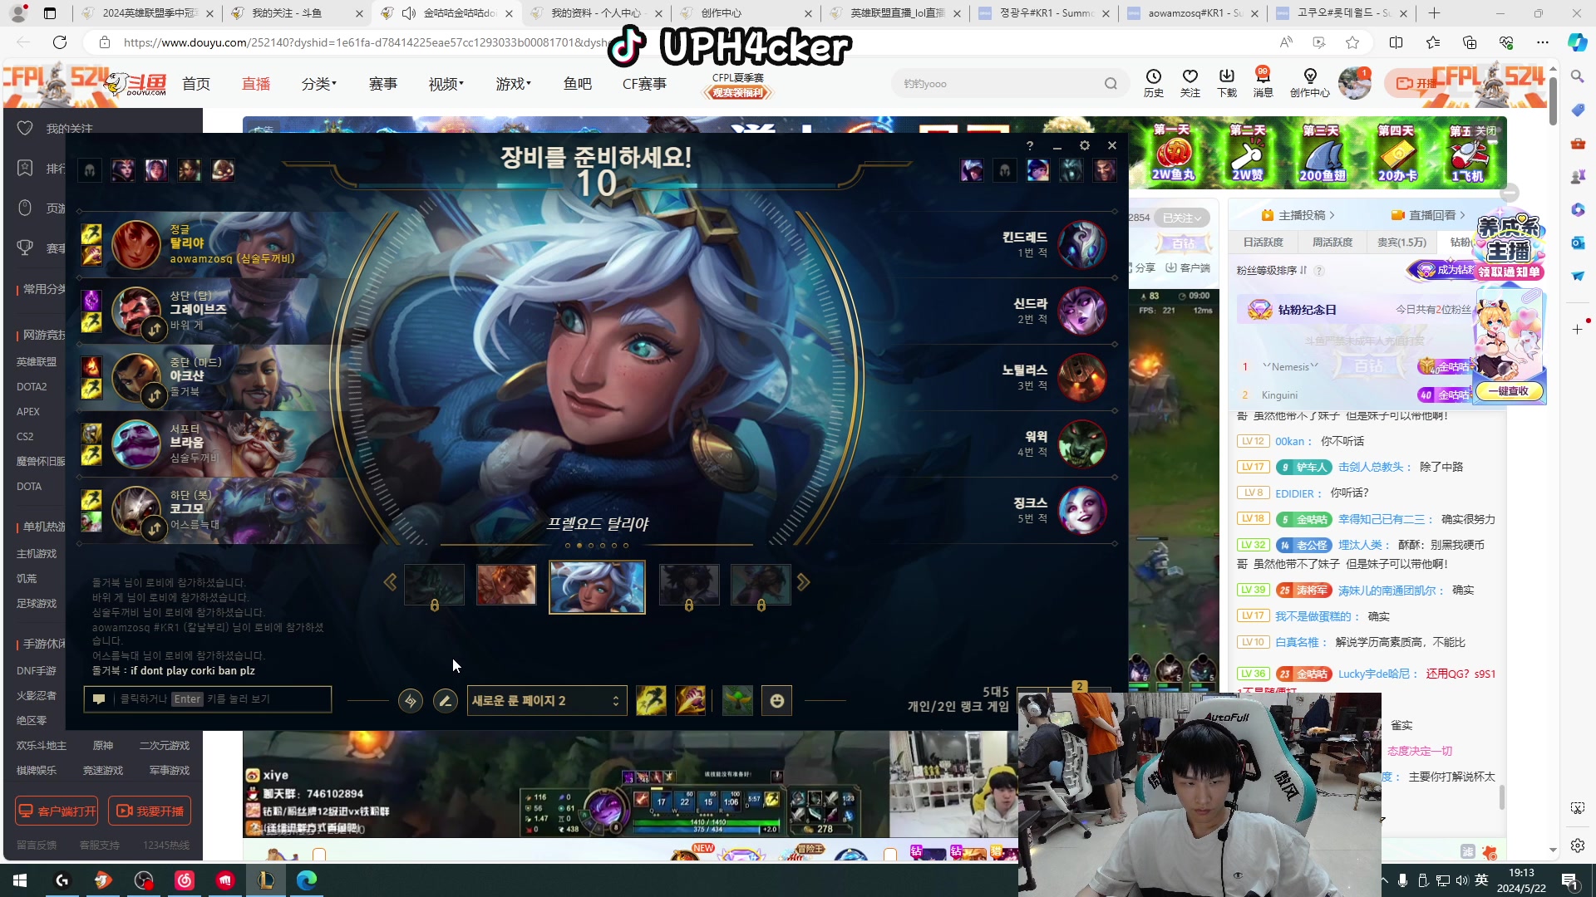Show next skins with right arrow
The width and height of the screenshot is (1596, 897).
(803, 582)
